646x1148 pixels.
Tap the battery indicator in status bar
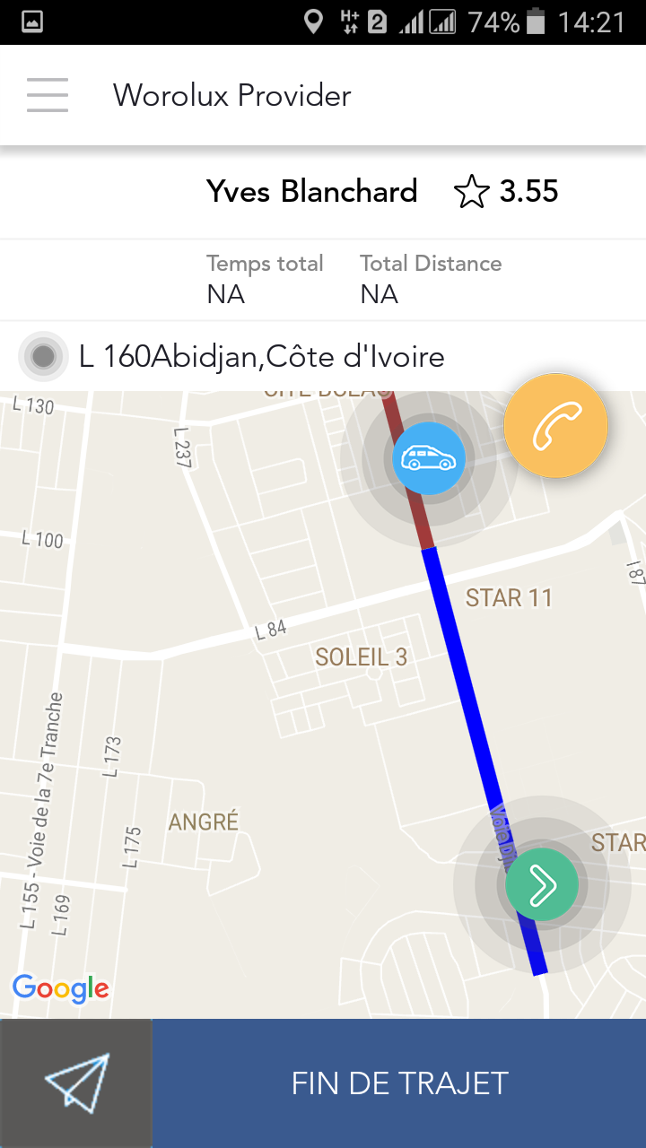pyautogui.click(x=537, y=22)
